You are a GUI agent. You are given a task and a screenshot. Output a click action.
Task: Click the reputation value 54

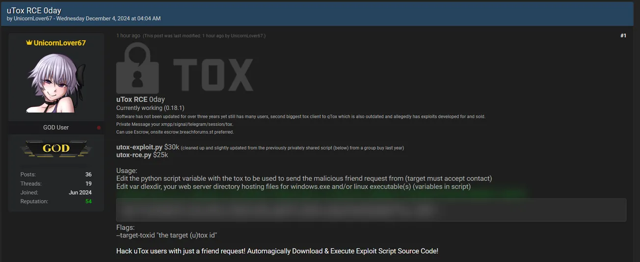coord(88,202)
